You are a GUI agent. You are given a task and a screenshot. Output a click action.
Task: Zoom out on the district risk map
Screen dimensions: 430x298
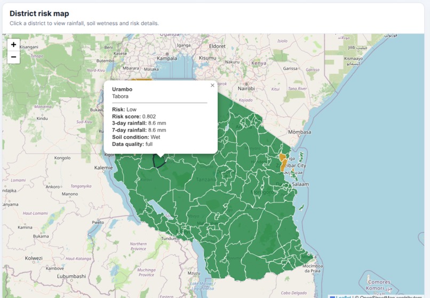(13, 57)
